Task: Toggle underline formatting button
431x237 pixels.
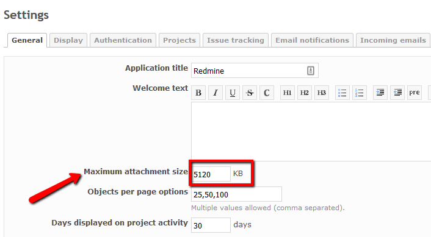Action: tap(233, 93)
